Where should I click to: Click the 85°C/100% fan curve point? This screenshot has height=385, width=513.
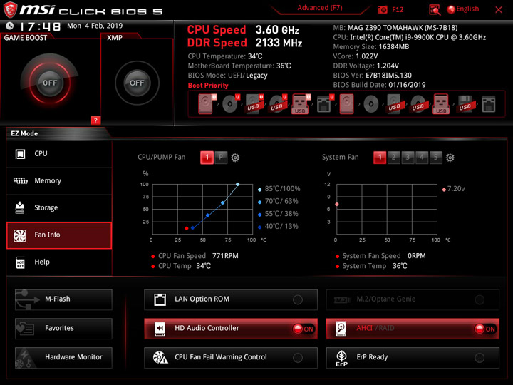[237, 185]
